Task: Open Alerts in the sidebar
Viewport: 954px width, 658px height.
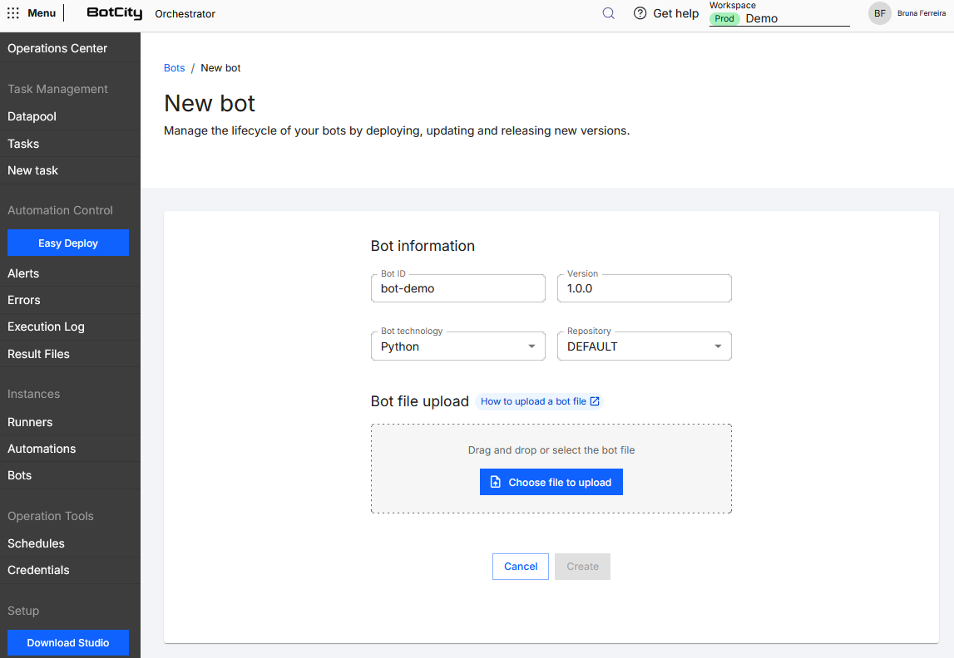Action: (70, 273)
